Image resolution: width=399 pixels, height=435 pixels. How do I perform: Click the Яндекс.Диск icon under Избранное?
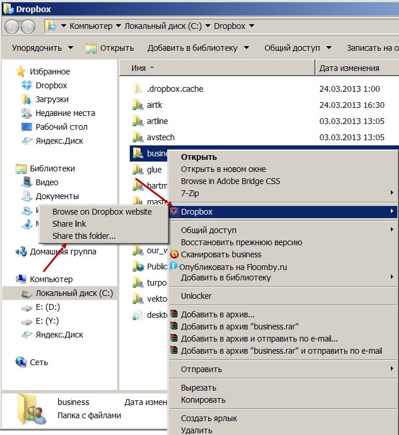27,141
